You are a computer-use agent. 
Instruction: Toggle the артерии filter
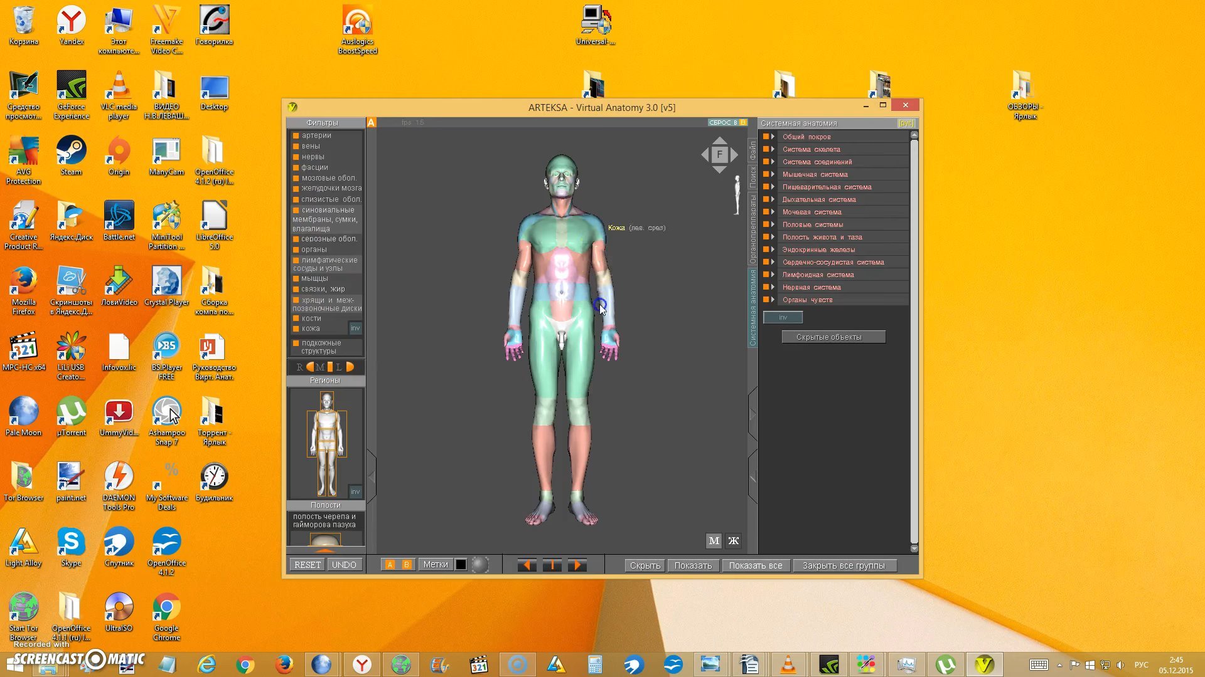pyautogui.click(x=296, y=135)
